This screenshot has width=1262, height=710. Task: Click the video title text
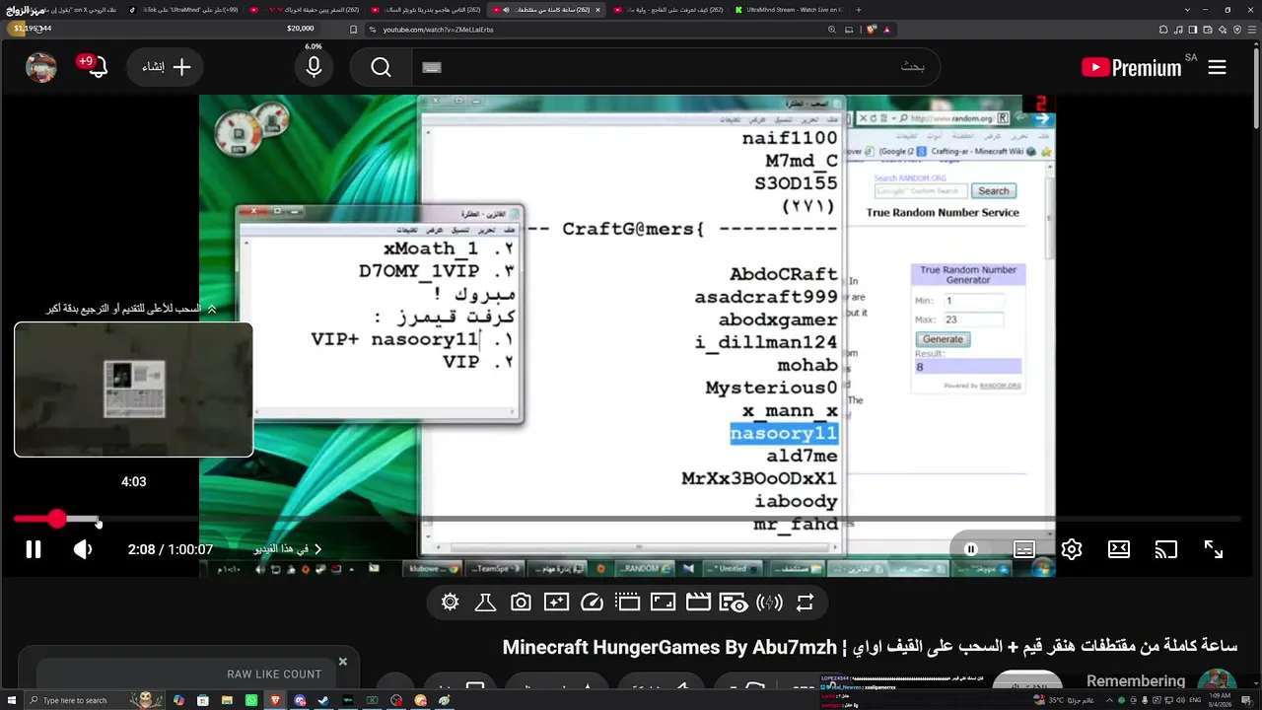click(x=870, y=647)
